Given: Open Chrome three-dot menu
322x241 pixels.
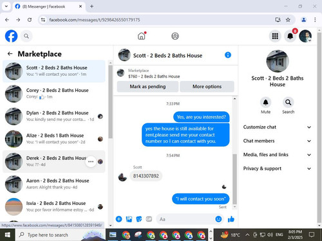Looking at the screenshot, I should point(315,20).
